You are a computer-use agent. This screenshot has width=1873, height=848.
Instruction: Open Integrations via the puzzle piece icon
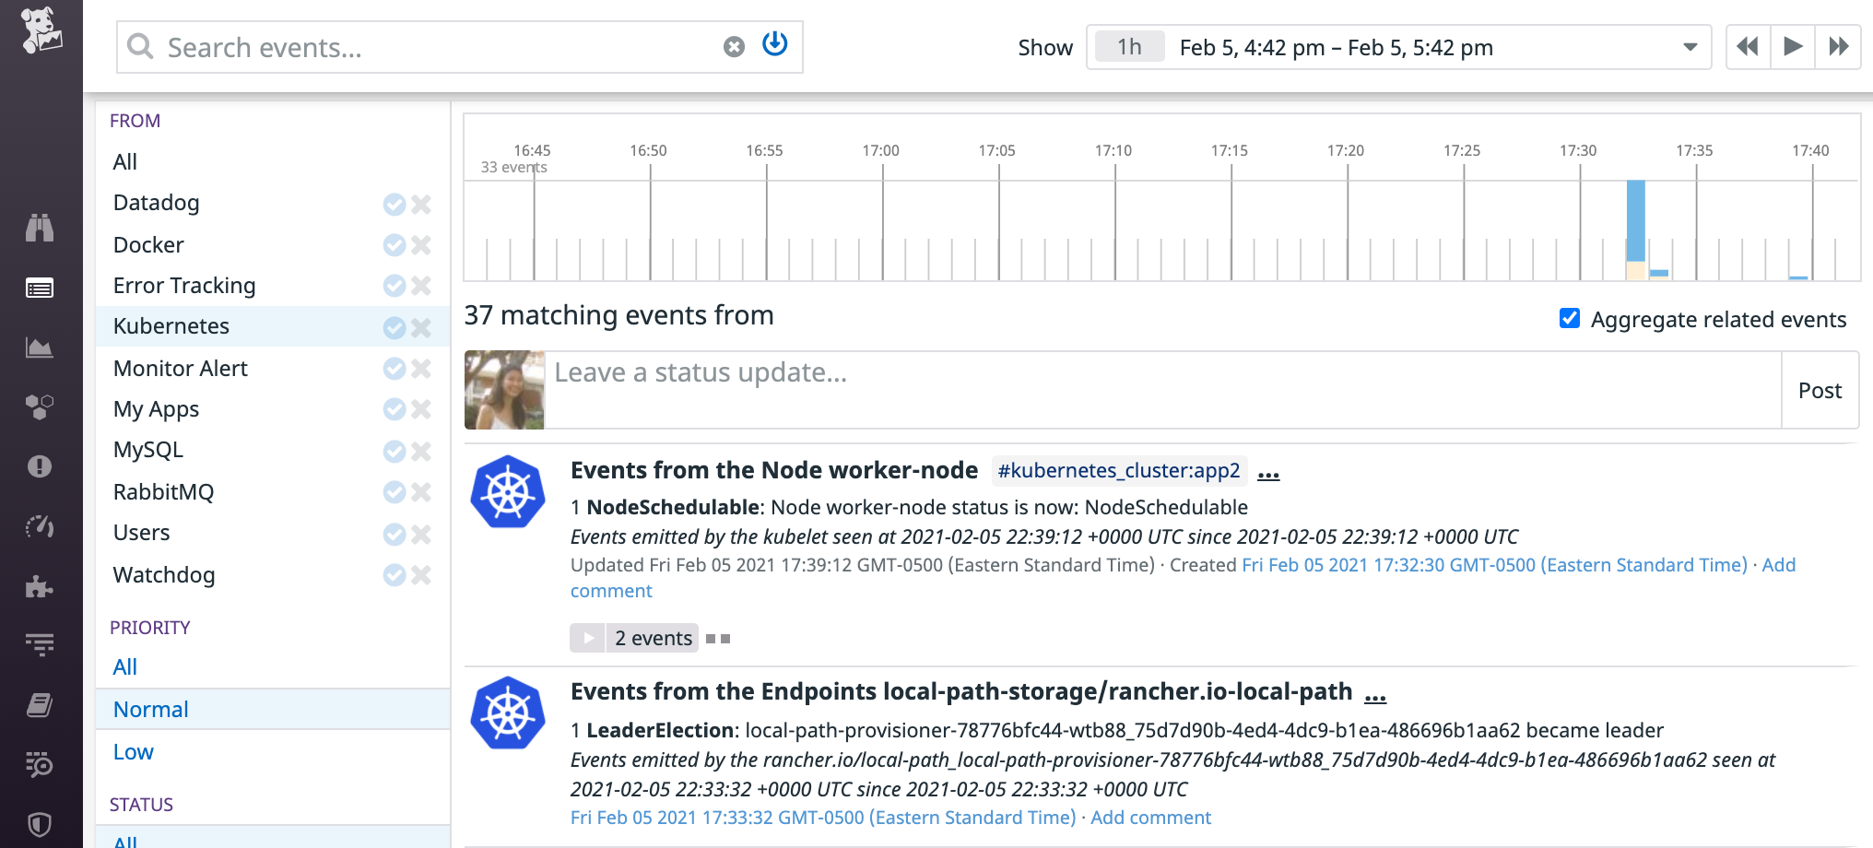[x=41, y=585]
